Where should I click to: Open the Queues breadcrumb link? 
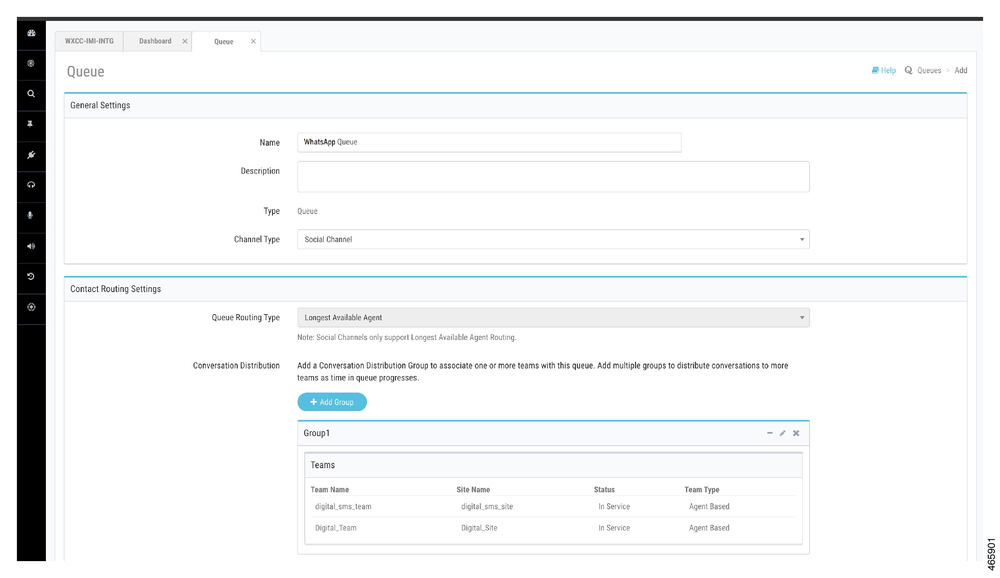point(929,70)
